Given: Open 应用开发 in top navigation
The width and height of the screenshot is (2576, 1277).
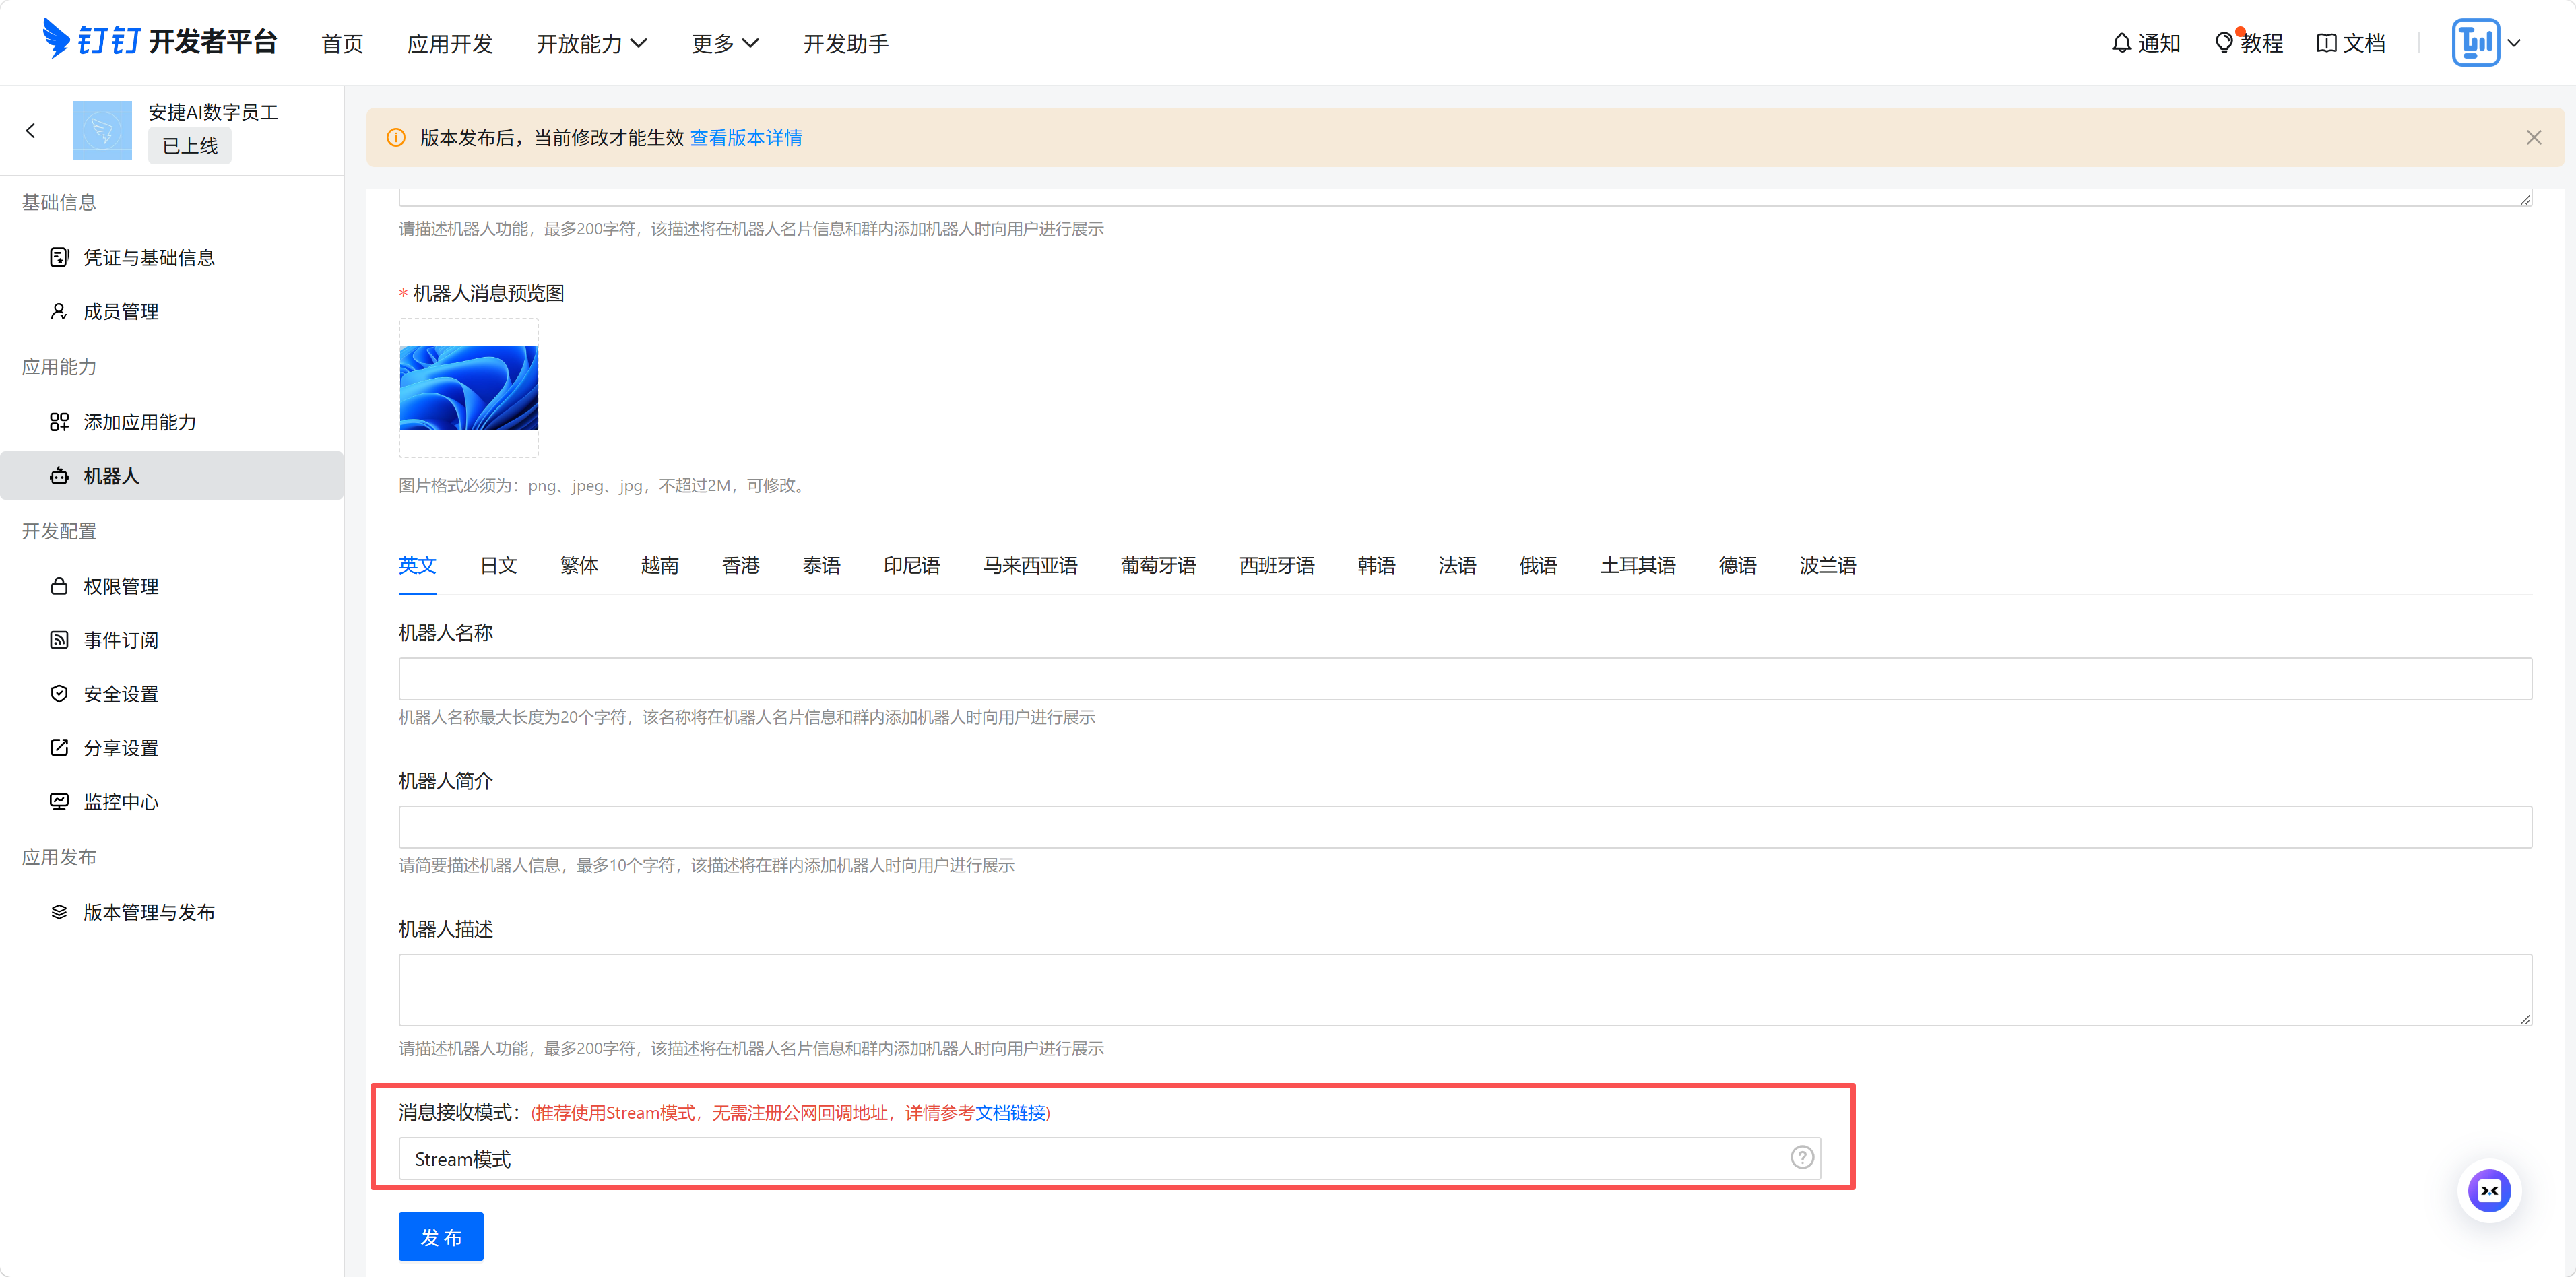Looking at the screenshot, I should click(450, 43).
